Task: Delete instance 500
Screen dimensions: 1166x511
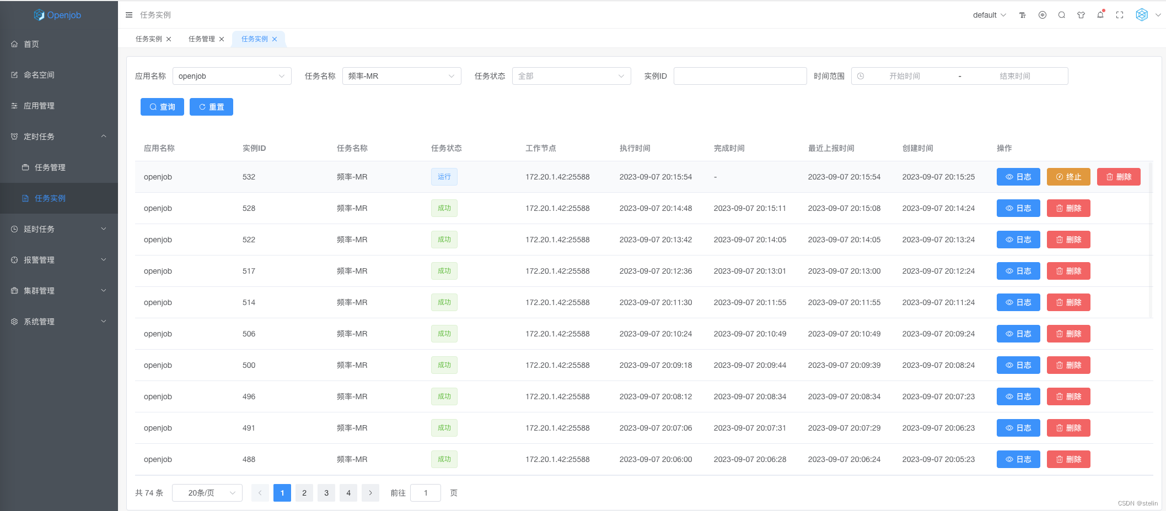Action: [x=1068, y=365]
